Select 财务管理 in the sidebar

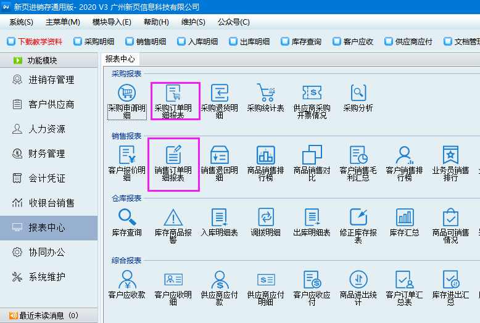[x=49, y=154]
